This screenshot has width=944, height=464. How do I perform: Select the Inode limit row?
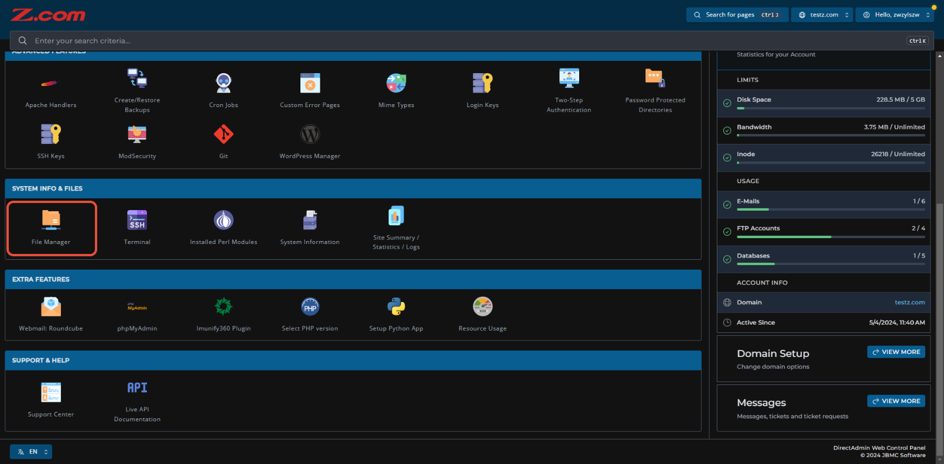tap(823, 158)
